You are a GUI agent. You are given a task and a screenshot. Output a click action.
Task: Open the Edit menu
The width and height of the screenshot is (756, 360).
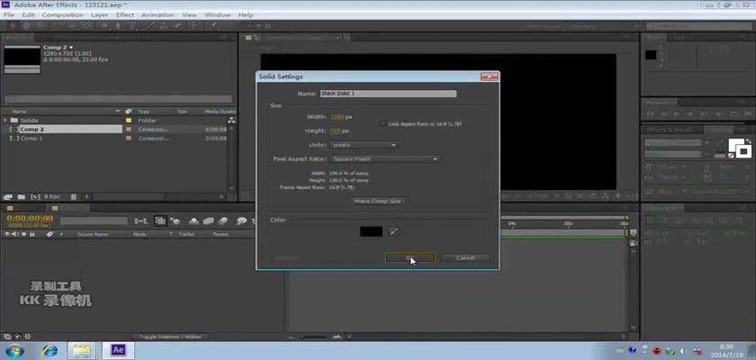coord(28,15)
